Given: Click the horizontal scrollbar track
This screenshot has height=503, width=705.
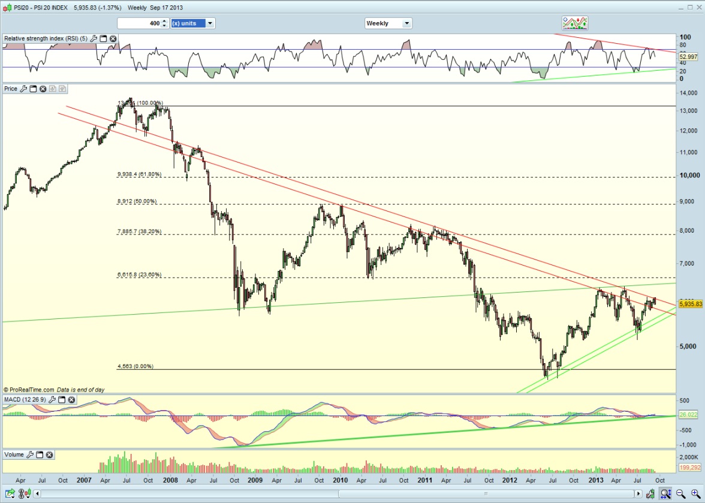Looking at the screenshot, I should 337,493.
